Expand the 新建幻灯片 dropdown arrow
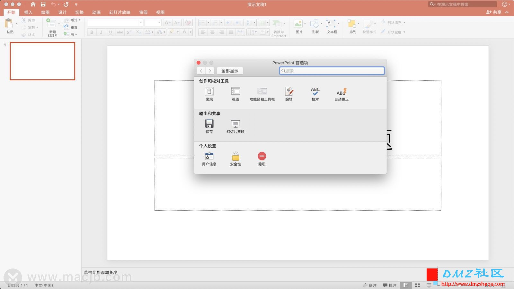 point(59,23)
